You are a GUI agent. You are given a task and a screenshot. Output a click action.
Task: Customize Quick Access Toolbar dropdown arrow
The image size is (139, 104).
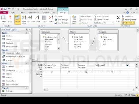(18, 9)
